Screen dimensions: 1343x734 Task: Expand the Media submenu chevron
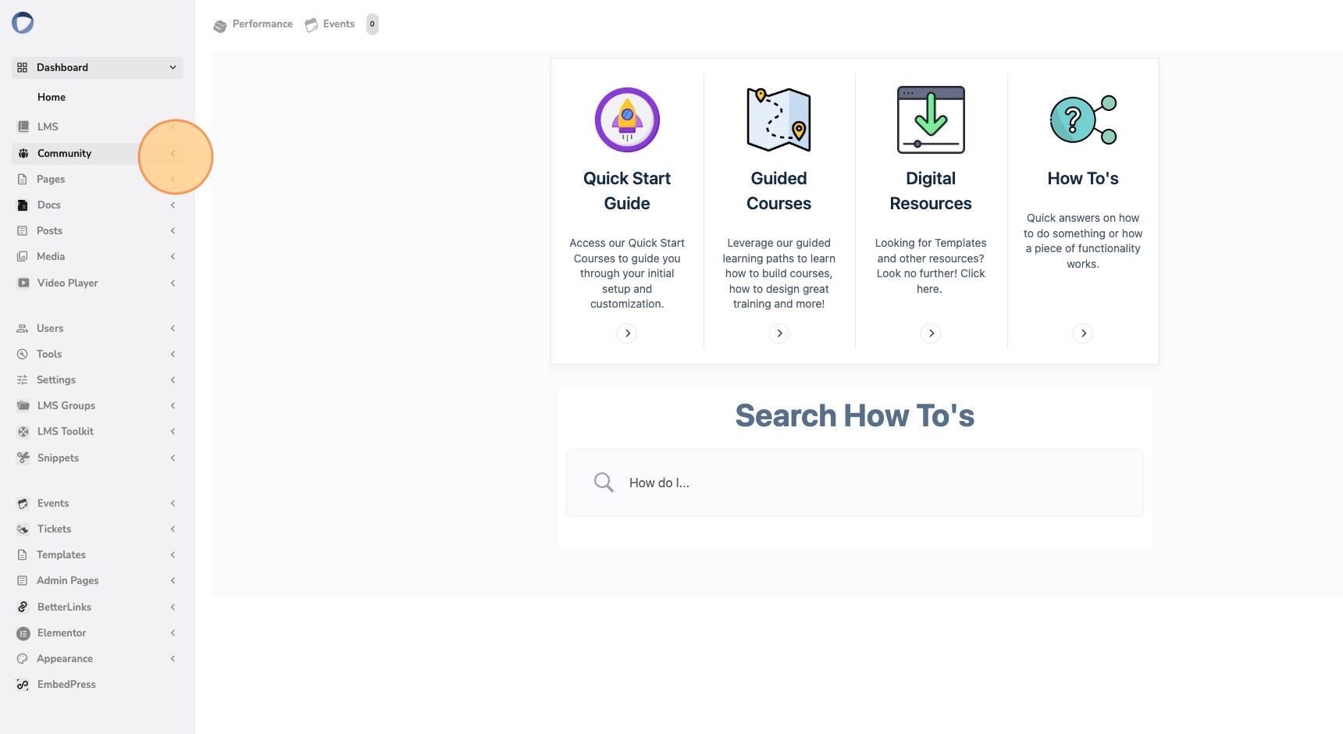[x=173, y=257]
